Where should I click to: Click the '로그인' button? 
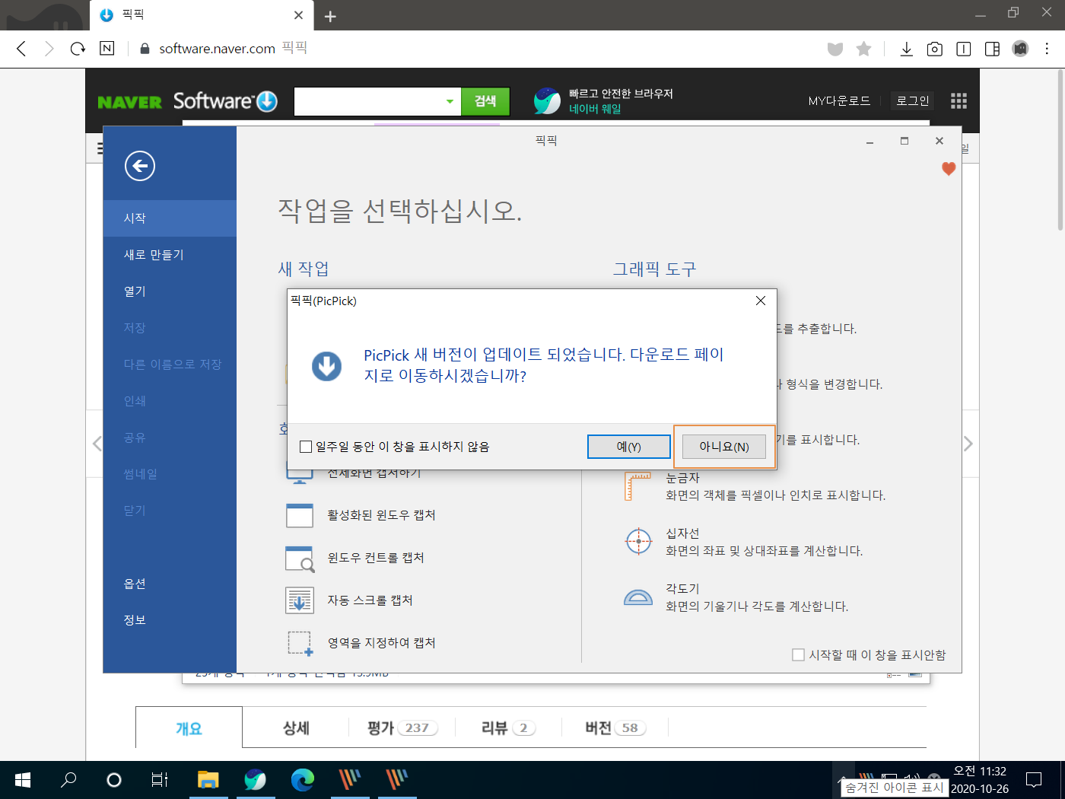[x=912, y=100]
